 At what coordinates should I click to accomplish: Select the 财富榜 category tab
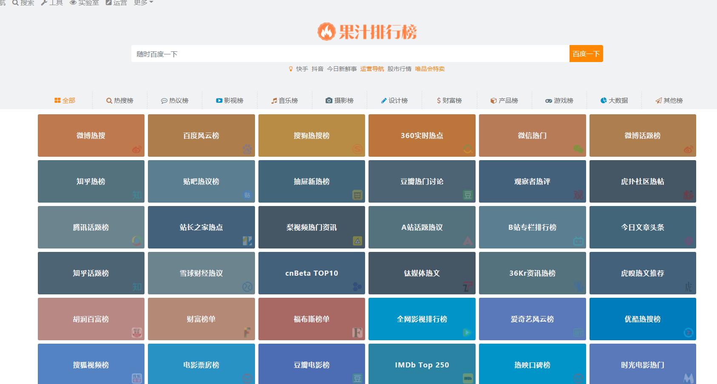[449, 101]
